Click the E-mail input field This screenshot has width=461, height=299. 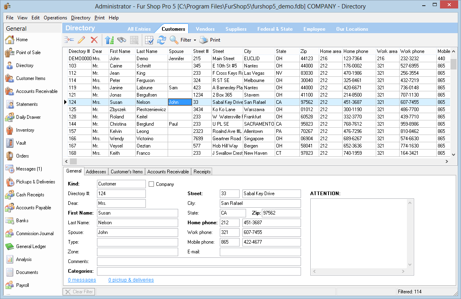[260, 252]
